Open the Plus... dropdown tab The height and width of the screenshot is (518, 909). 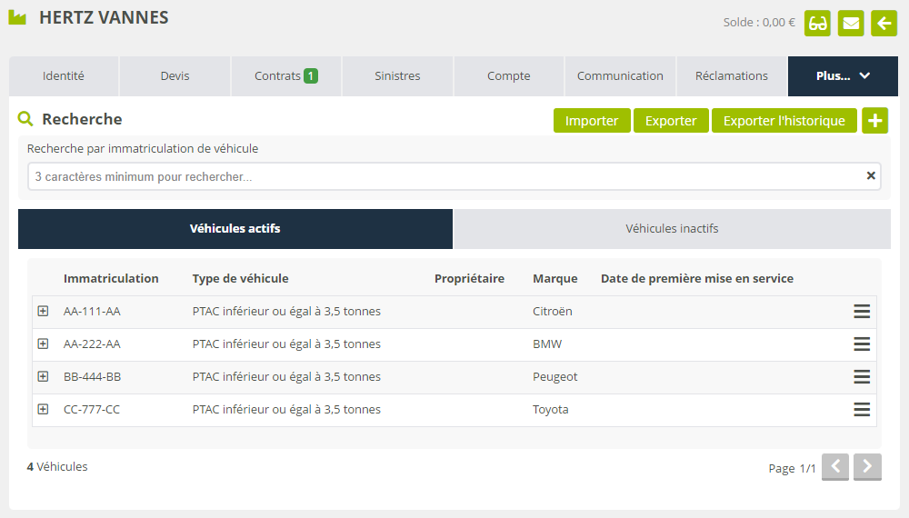click(x=843, y=76)
